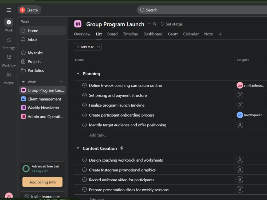Click the Projects clipboard icon
Image resolution: width=267 pixels, height=200 pixels.
(23, 62)
